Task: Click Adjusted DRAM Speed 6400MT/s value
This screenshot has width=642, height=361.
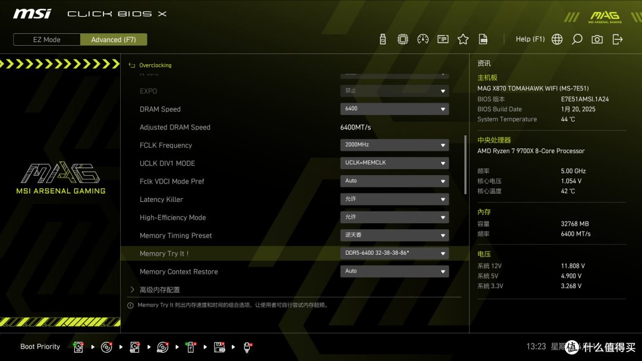Action: (355, 127)
